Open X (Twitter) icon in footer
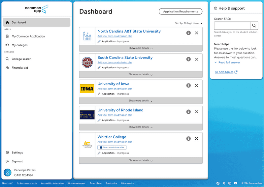 click(224, 183)
